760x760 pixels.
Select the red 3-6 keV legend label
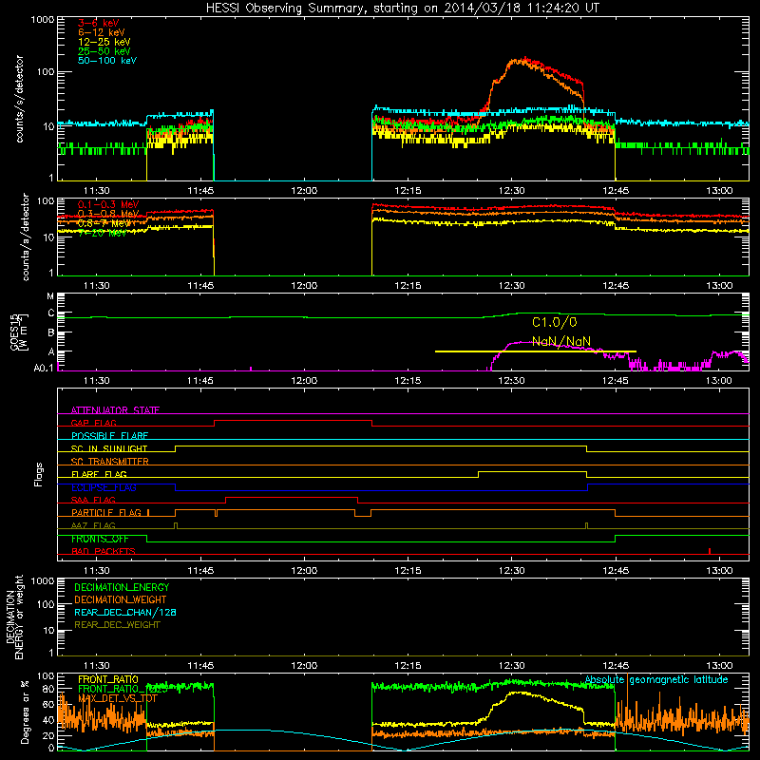pos(98,23)
